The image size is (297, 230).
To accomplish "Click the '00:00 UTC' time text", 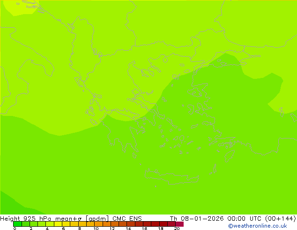I will pyautogui.click(x=245, y=219).
